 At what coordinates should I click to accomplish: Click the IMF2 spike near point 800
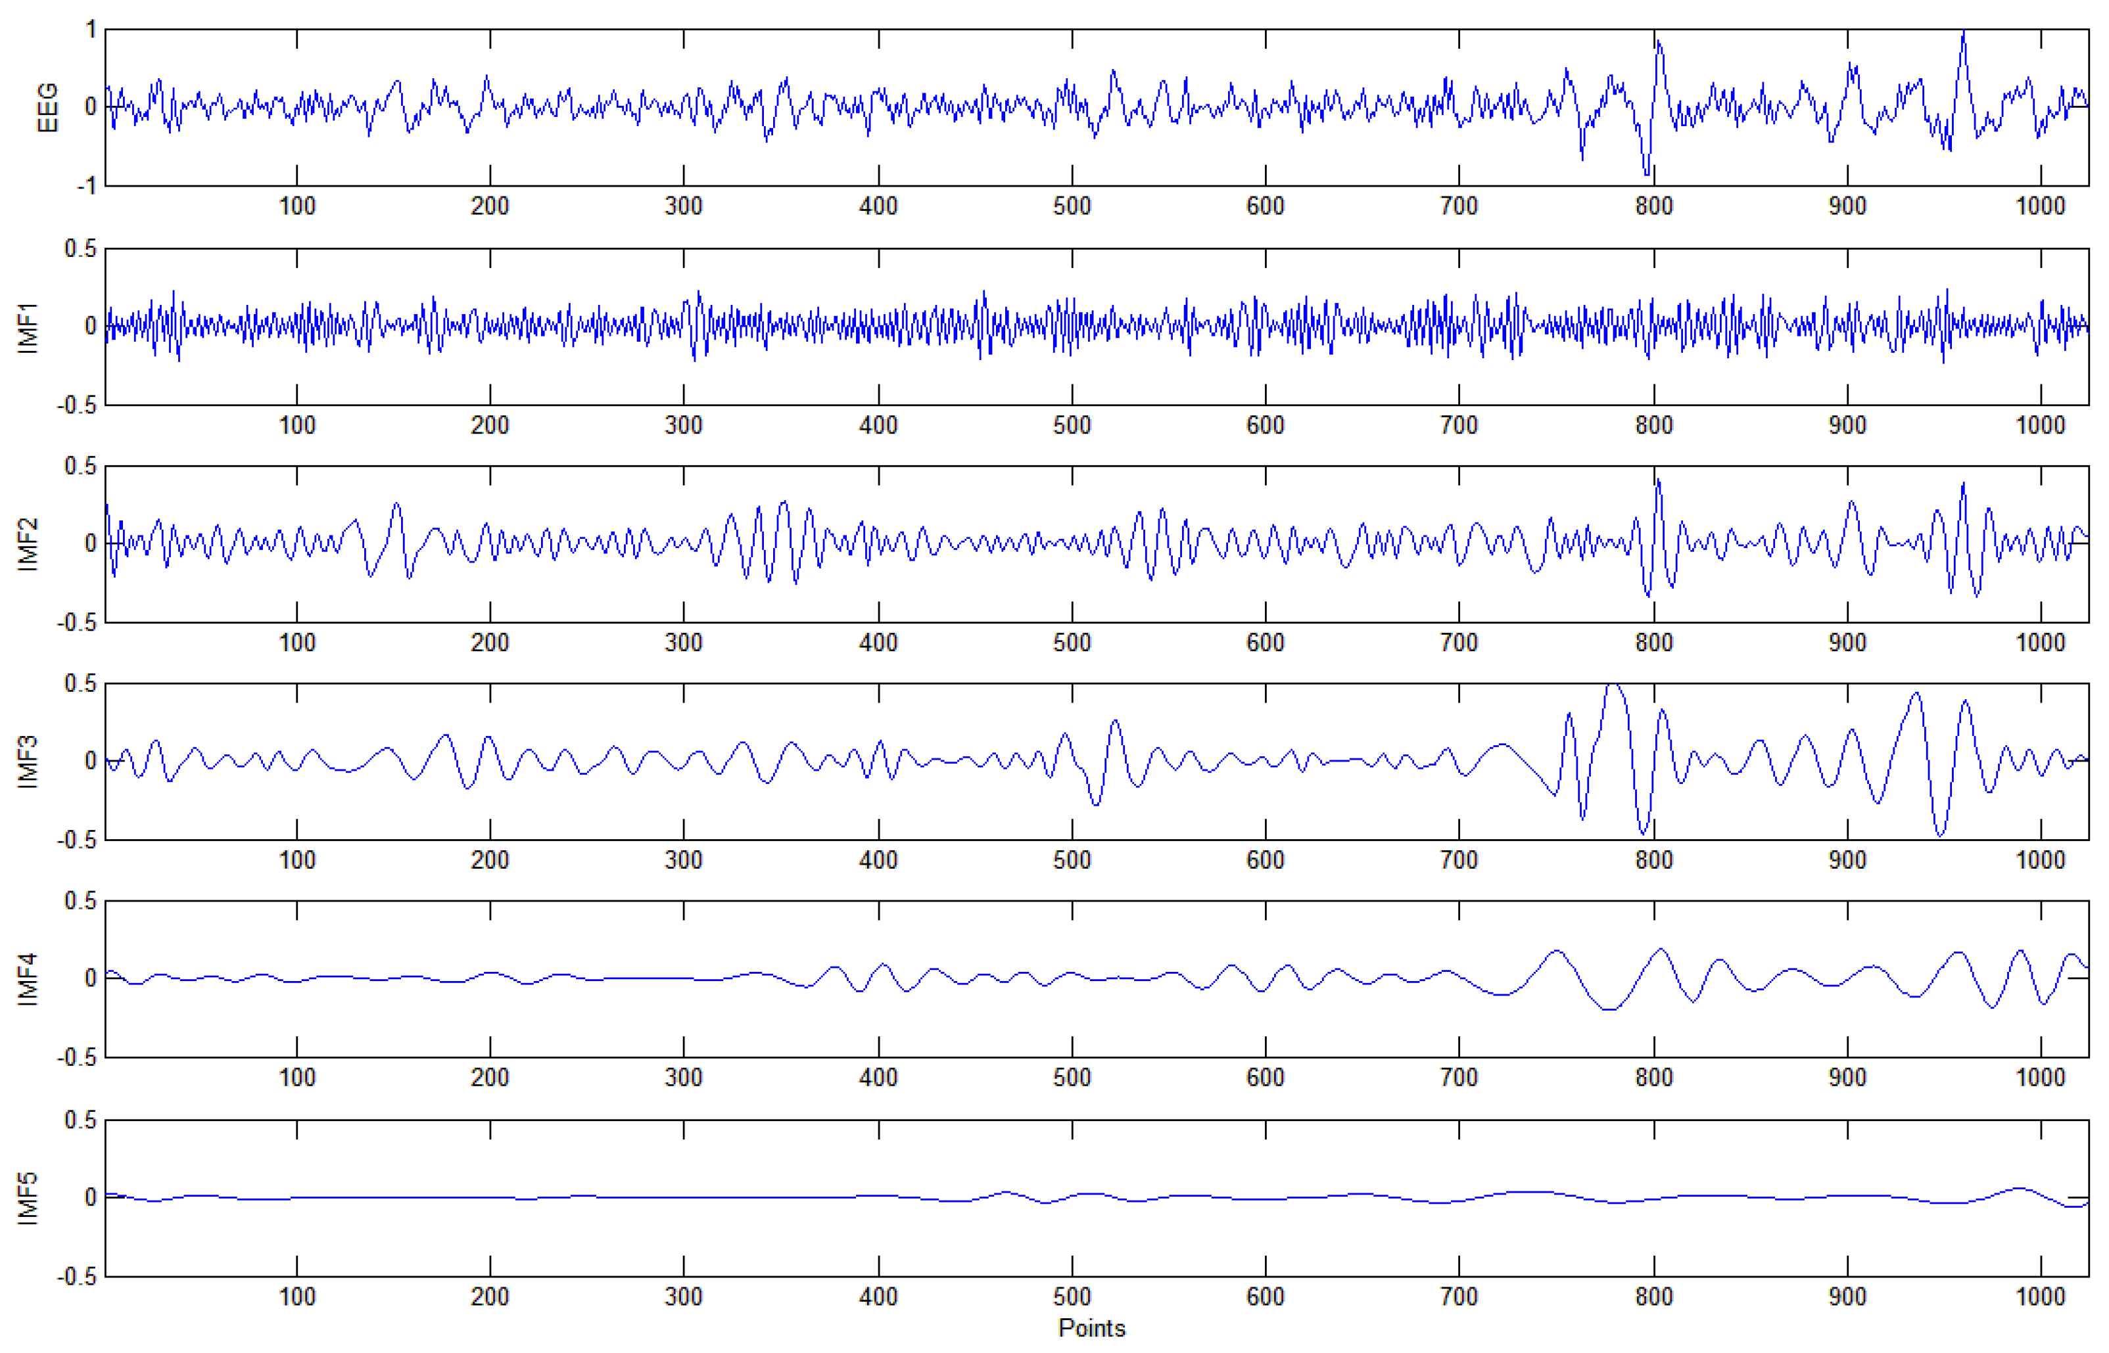tap(1657, 482)
